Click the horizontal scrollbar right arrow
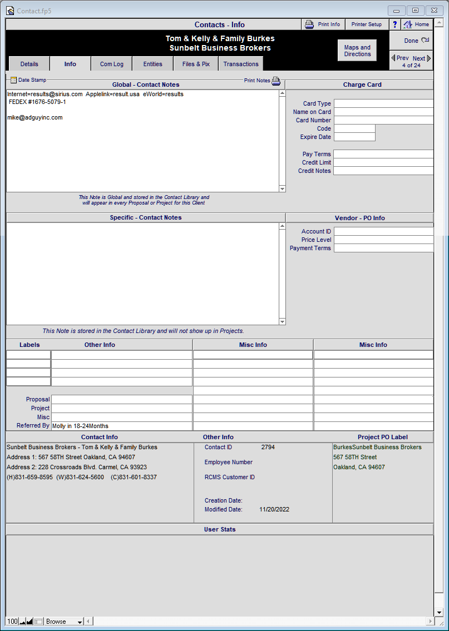This screenshot has width=449, height=631. [x=431, y=622]
